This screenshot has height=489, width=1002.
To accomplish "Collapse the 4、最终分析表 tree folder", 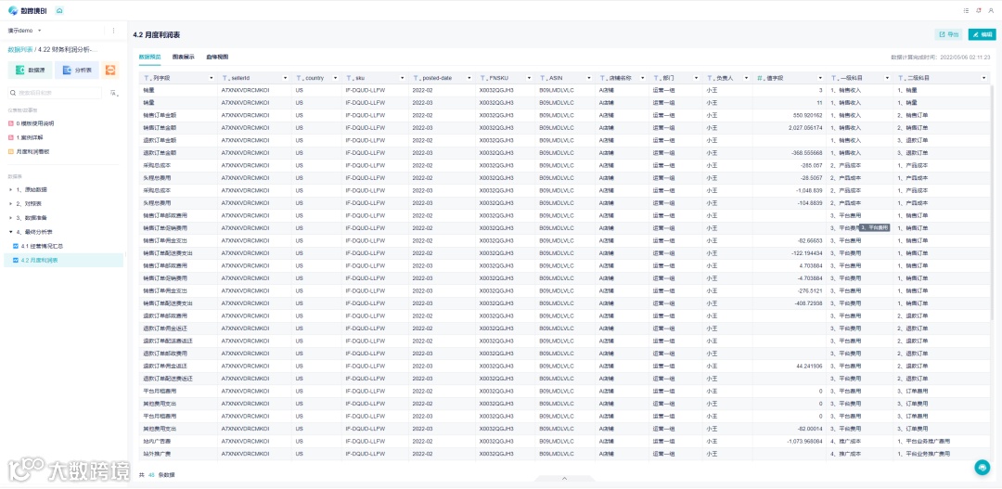I will click(x=10, y=232).
